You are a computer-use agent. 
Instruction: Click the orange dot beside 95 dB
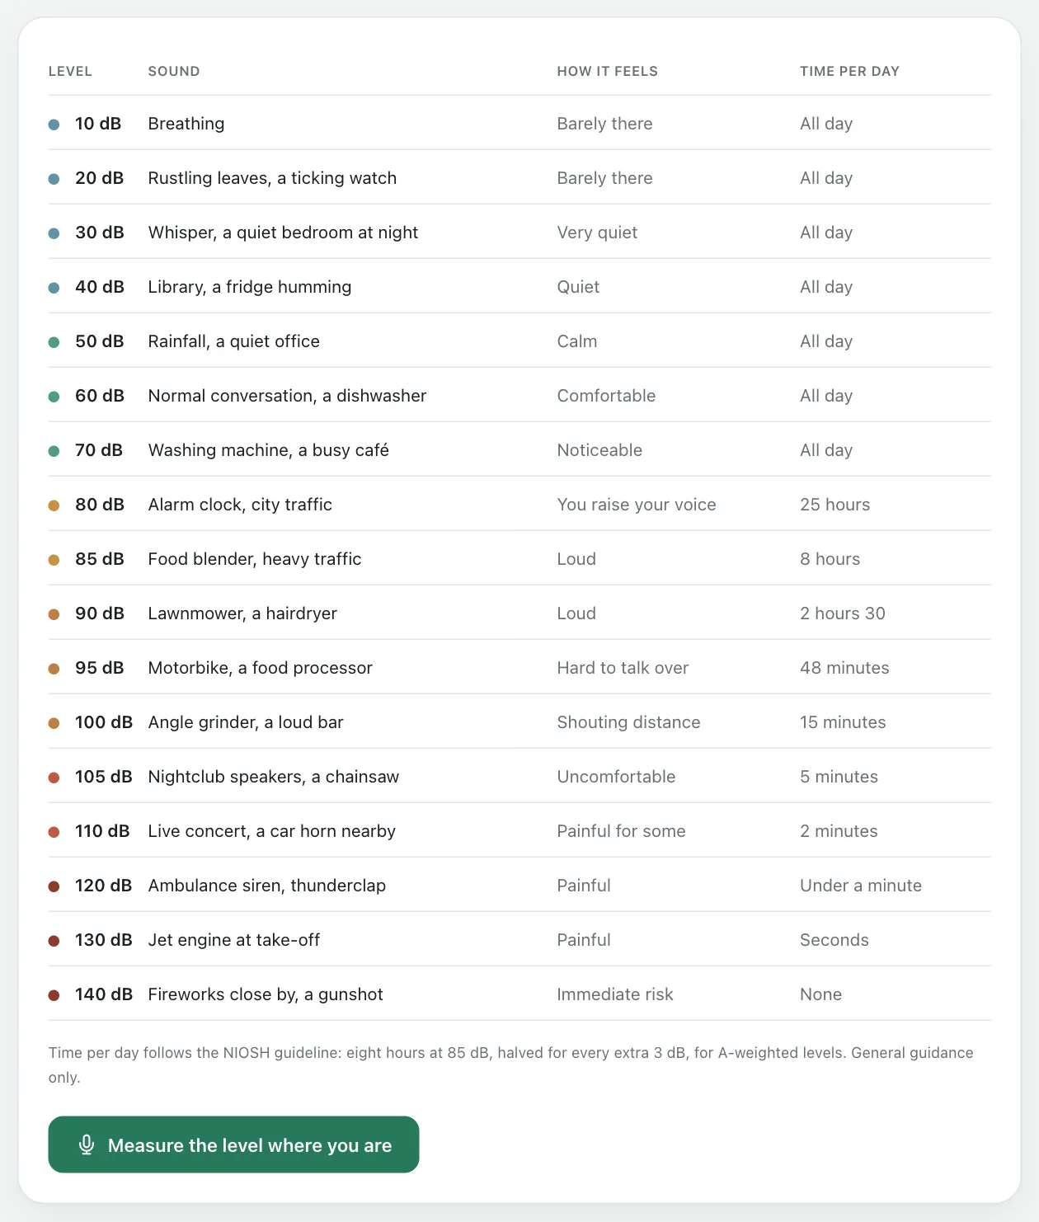(54, 669)
